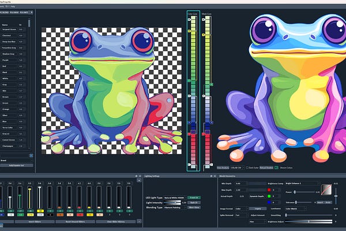The height and width of the screenshot is (231, 346).
Task: Select the Serpent Green filament row
Action: (13, 29)
